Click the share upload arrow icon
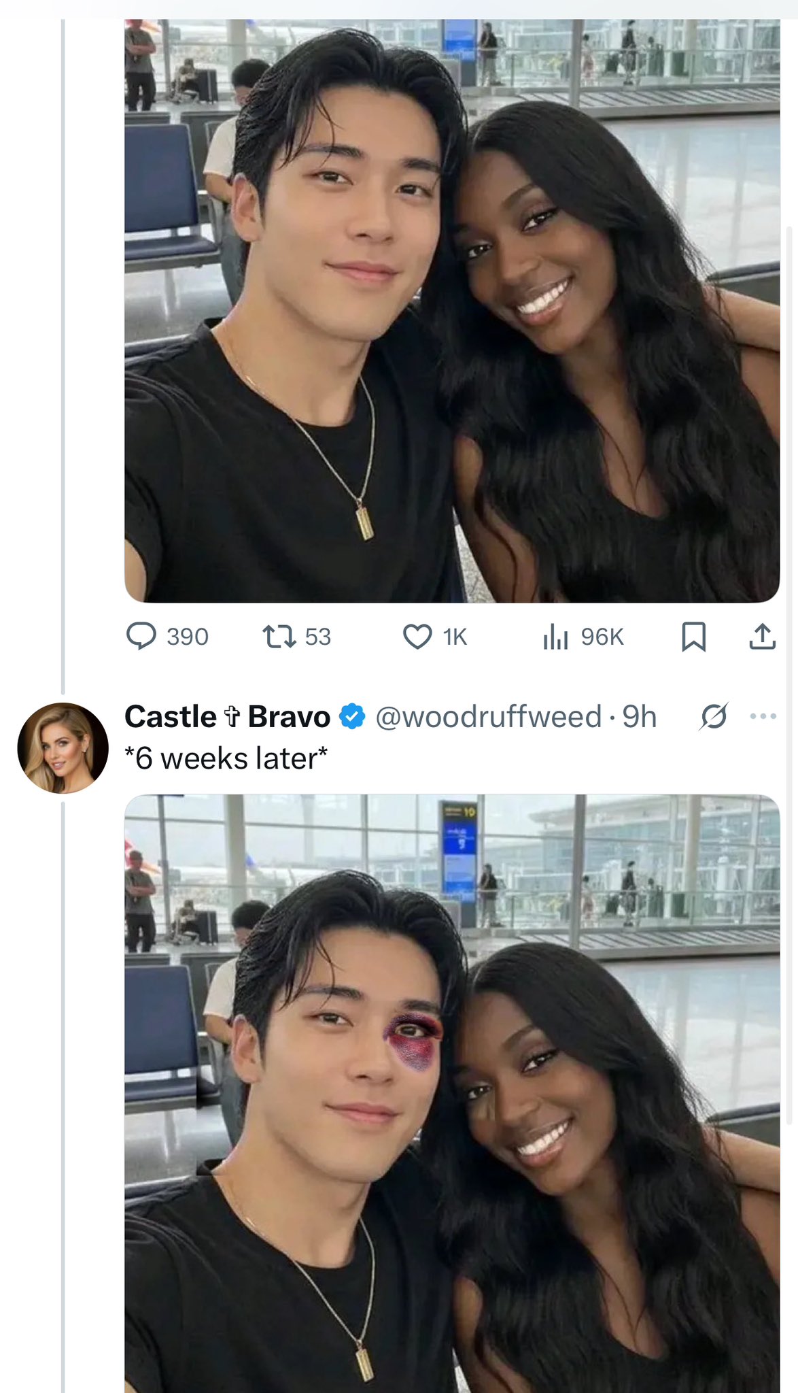The image size is (798, 1393). pyautogui.click(x=762, y=637)
